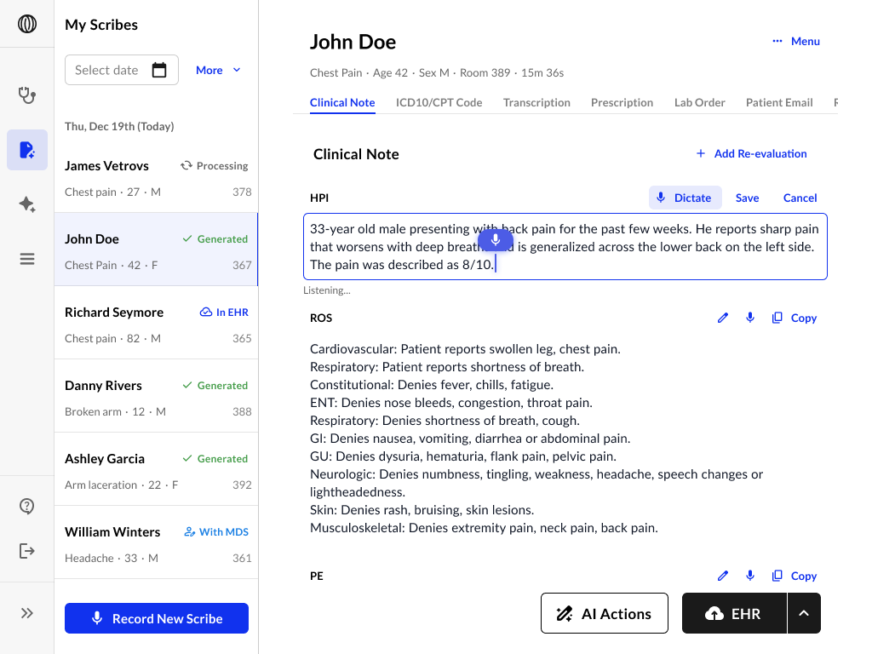Copy the PE section
The height and width of the screenshot is (654, 872).
795,576
